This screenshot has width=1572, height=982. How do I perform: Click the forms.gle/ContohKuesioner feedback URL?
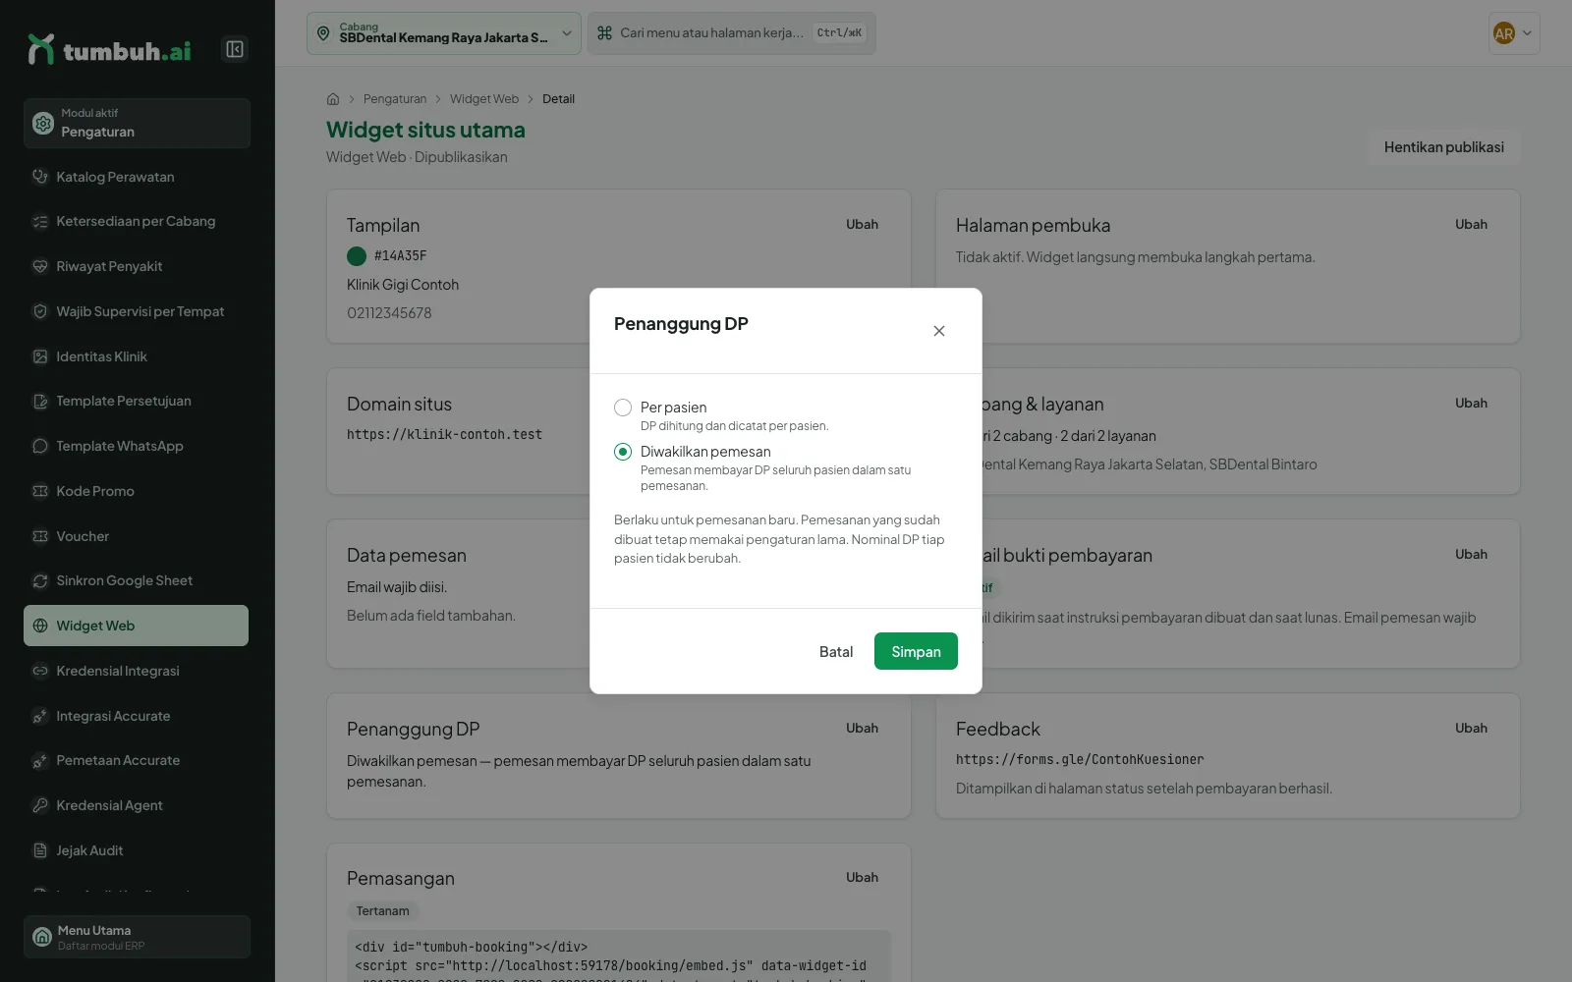point(1080,759)
